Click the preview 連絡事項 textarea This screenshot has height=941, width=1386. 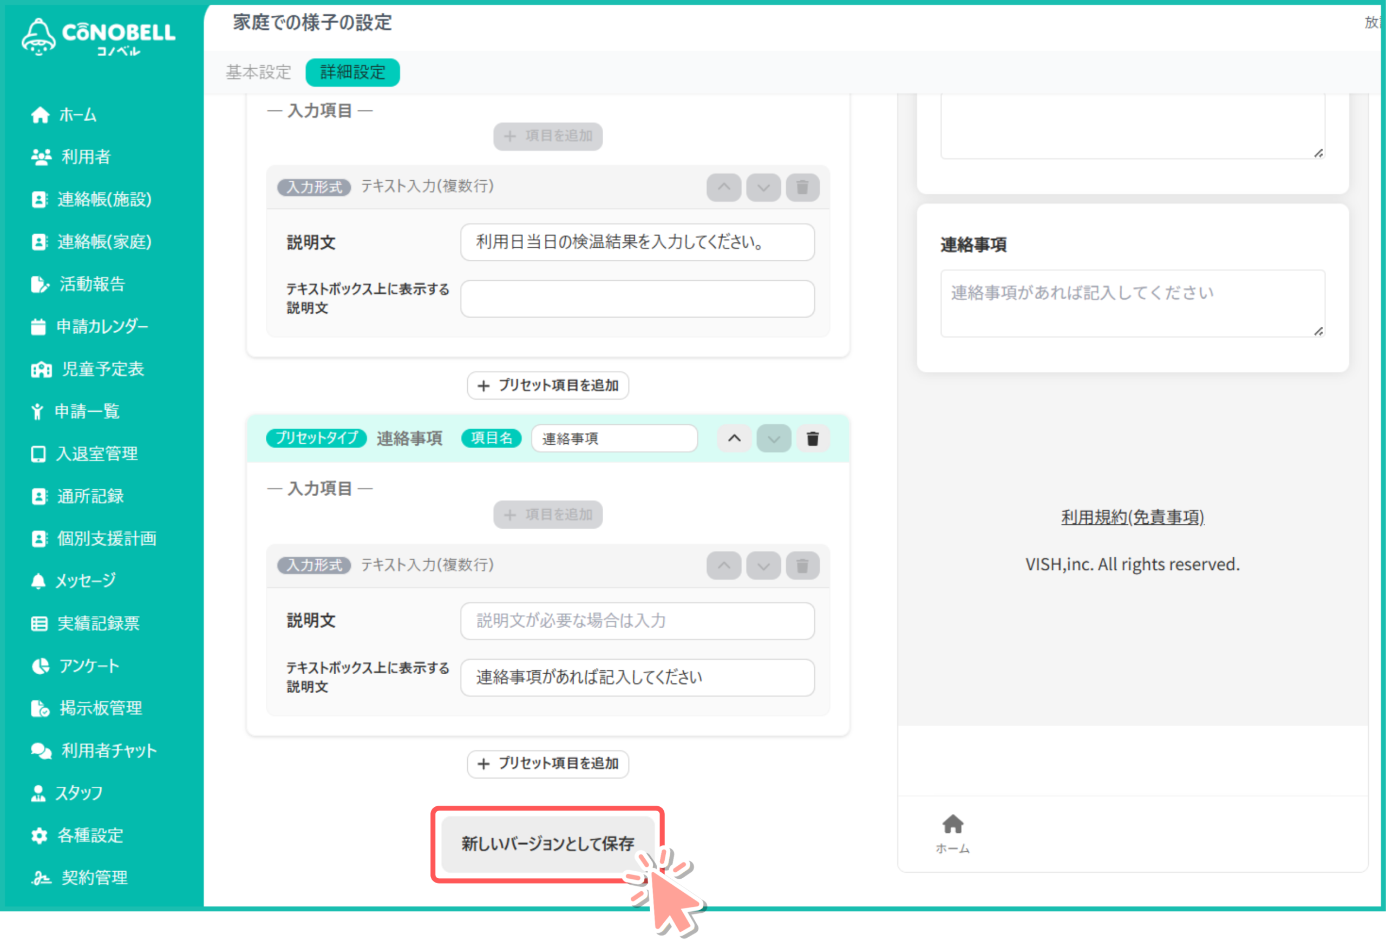(x=1132, y=304)
